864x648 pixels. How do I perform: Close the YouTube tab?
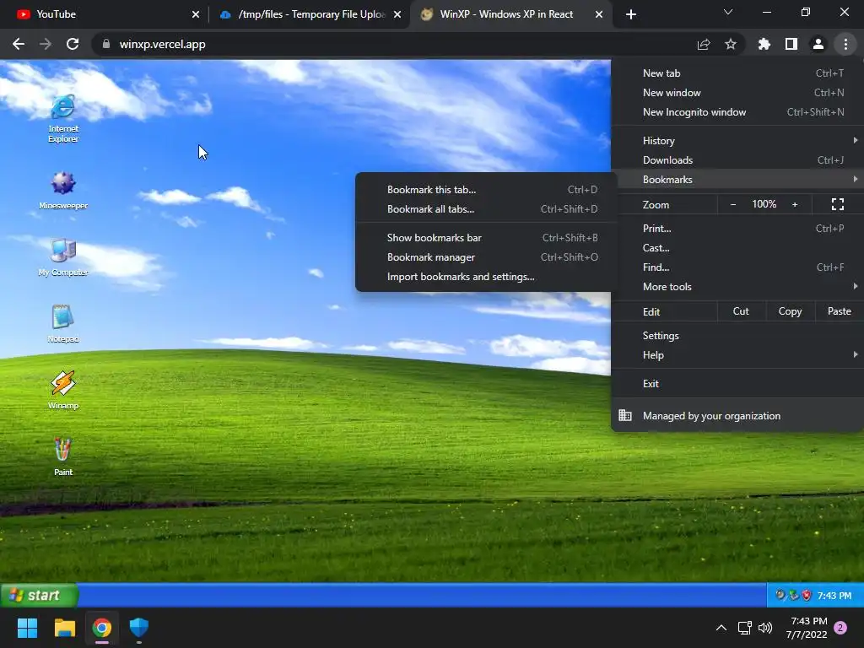196,14
